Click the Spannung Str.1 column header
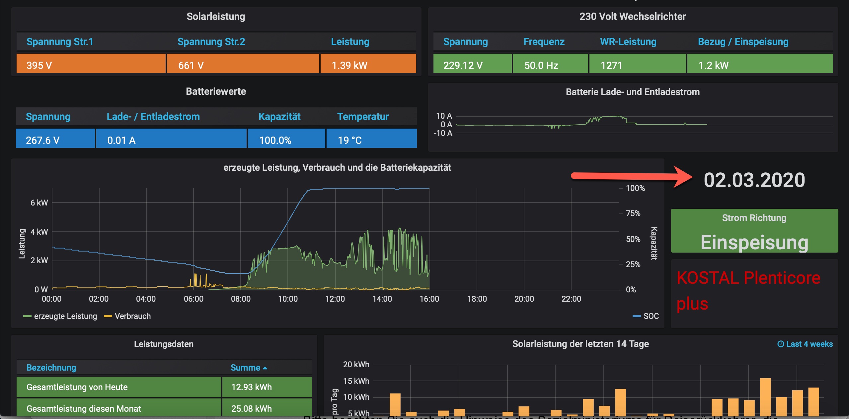Image resolution: width=849 pixels, height=419 pixels. click(60, 42)
